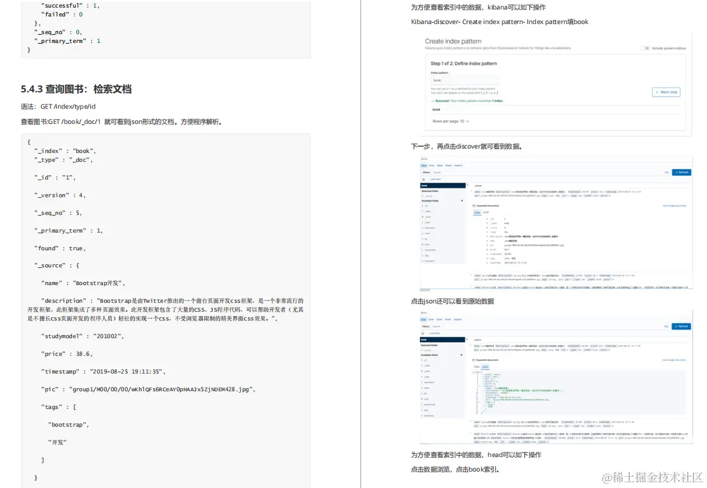
Task: Click View single document in JSON-view Discover
Action: point(673,360)
